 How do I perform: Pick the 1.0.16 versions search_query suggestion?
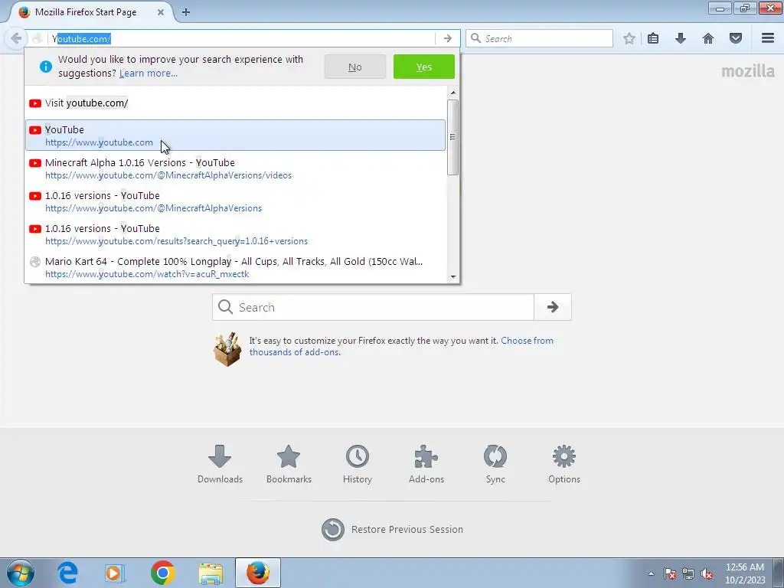(x=235, y=234)
